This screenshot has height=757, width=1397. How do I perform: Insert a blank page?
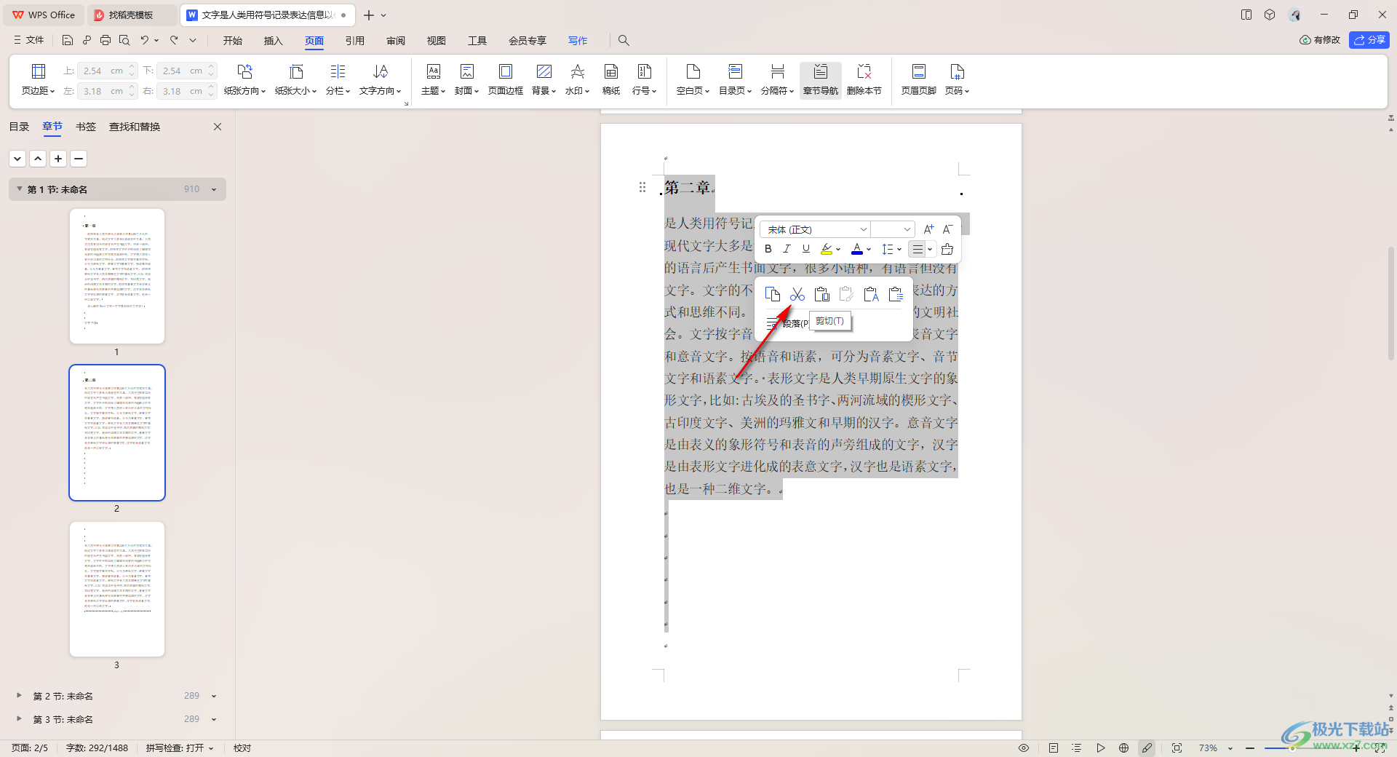693,79
